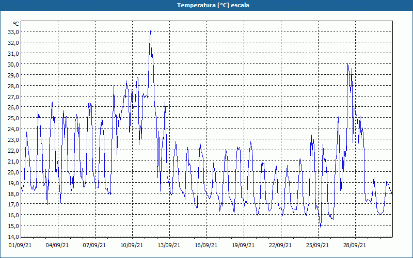This screenshot has height=258, width=413.
Task: Select the 14,0 label at the axis bottom
Action: [13, 236]
